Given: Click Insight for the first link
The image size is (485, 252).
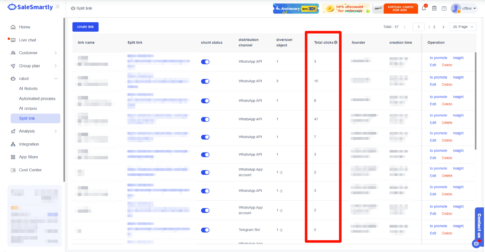Looking at the screenshot, I should tap(458, 58).
